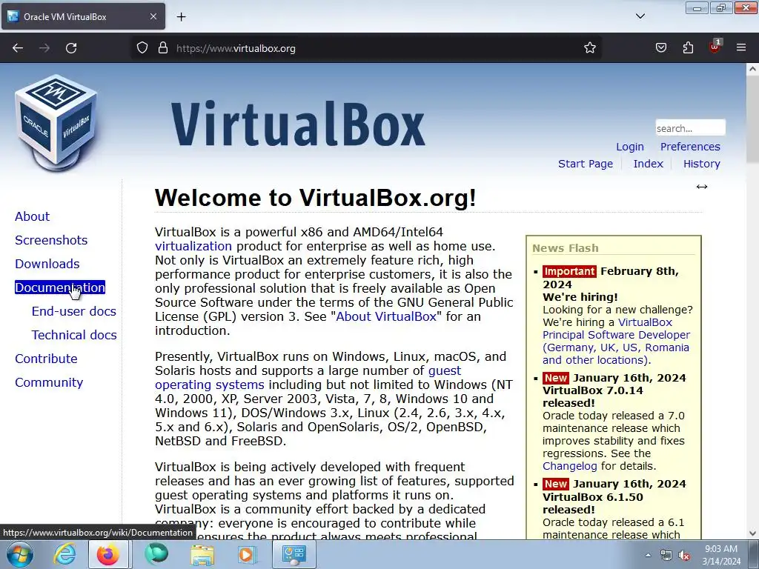The height and width of the screenshot is (569, 759).
Task: Open the Downloads sidebar link
Action: [47, 264]
